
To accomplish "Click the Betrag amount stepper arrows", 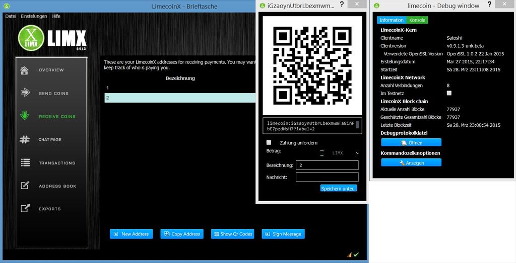I will pos(322,153).
